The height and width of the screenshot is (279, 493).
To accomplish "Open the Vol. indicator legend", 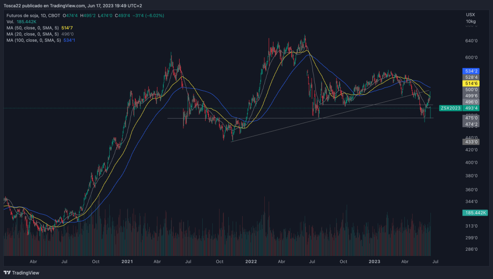I will click(11, 22).
